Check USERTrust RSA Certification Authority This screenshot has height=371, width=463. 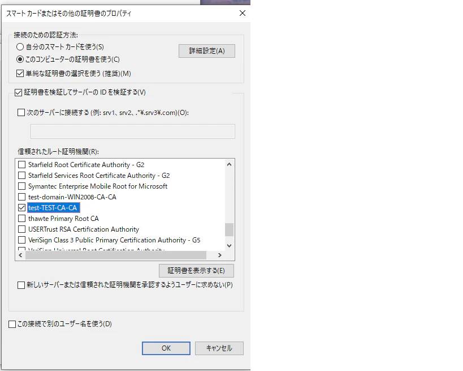tap(21, 229)
